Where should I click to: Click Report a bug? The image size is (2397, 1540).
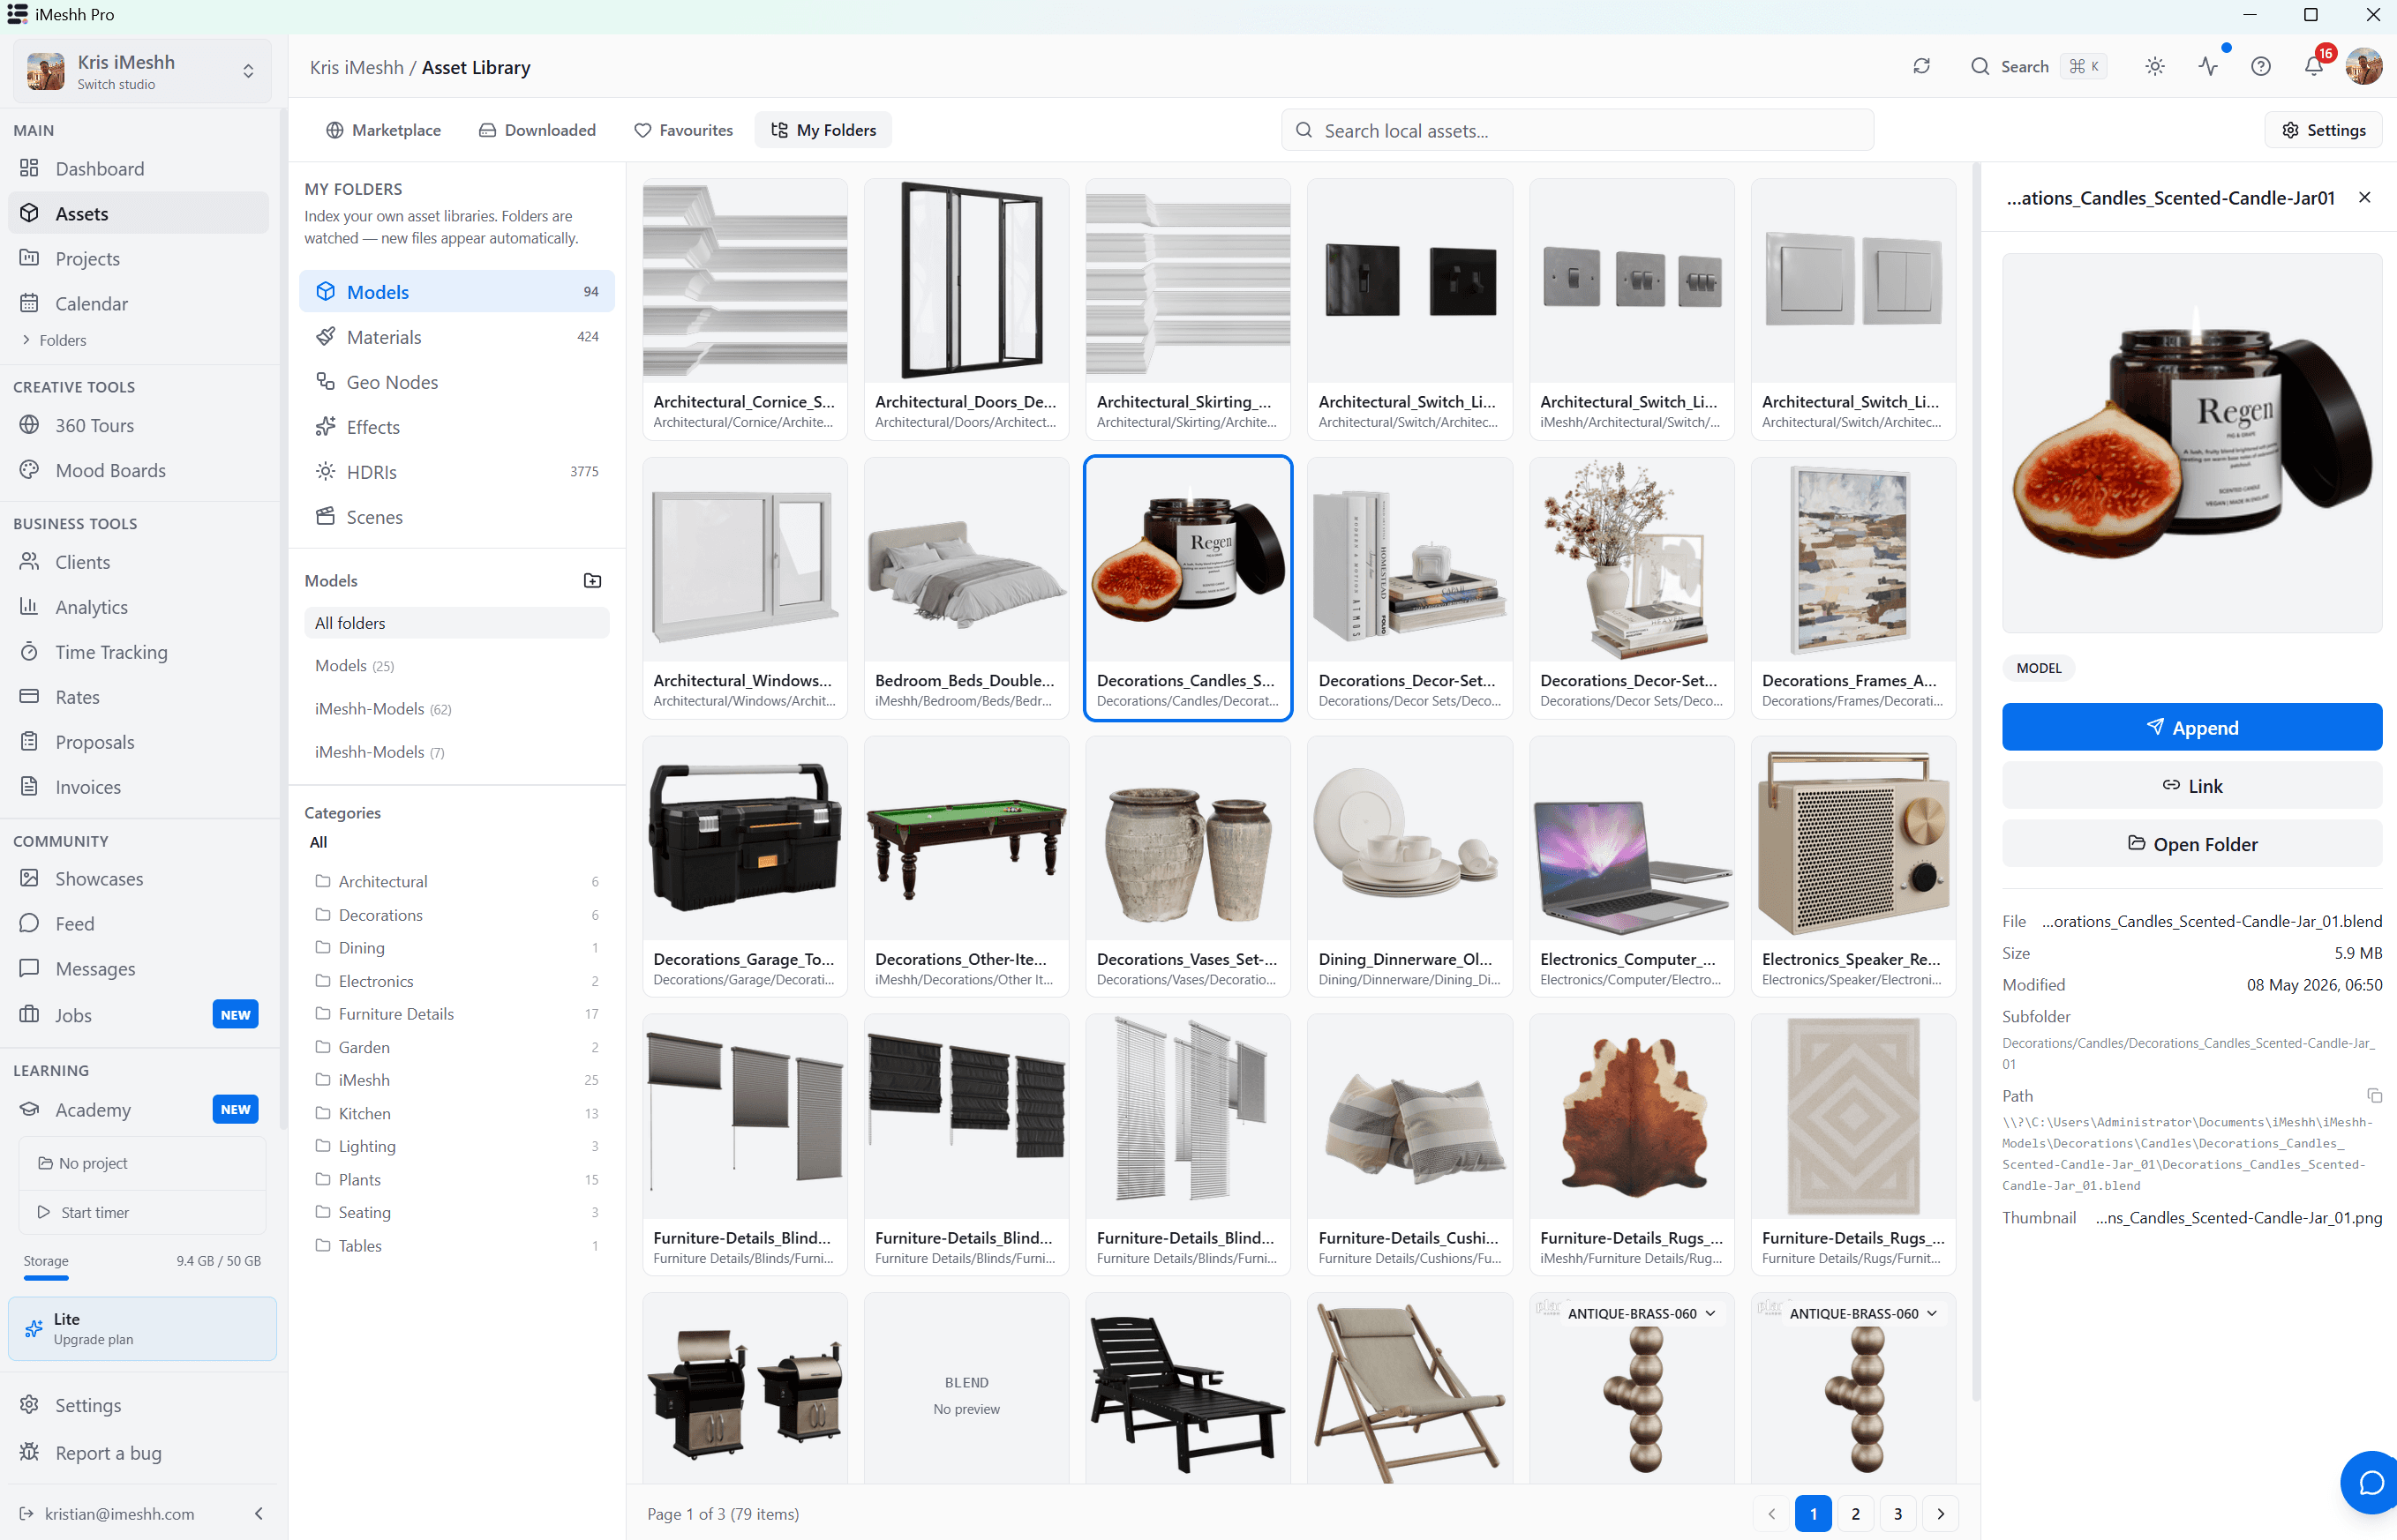click(x=139, y=1453)
